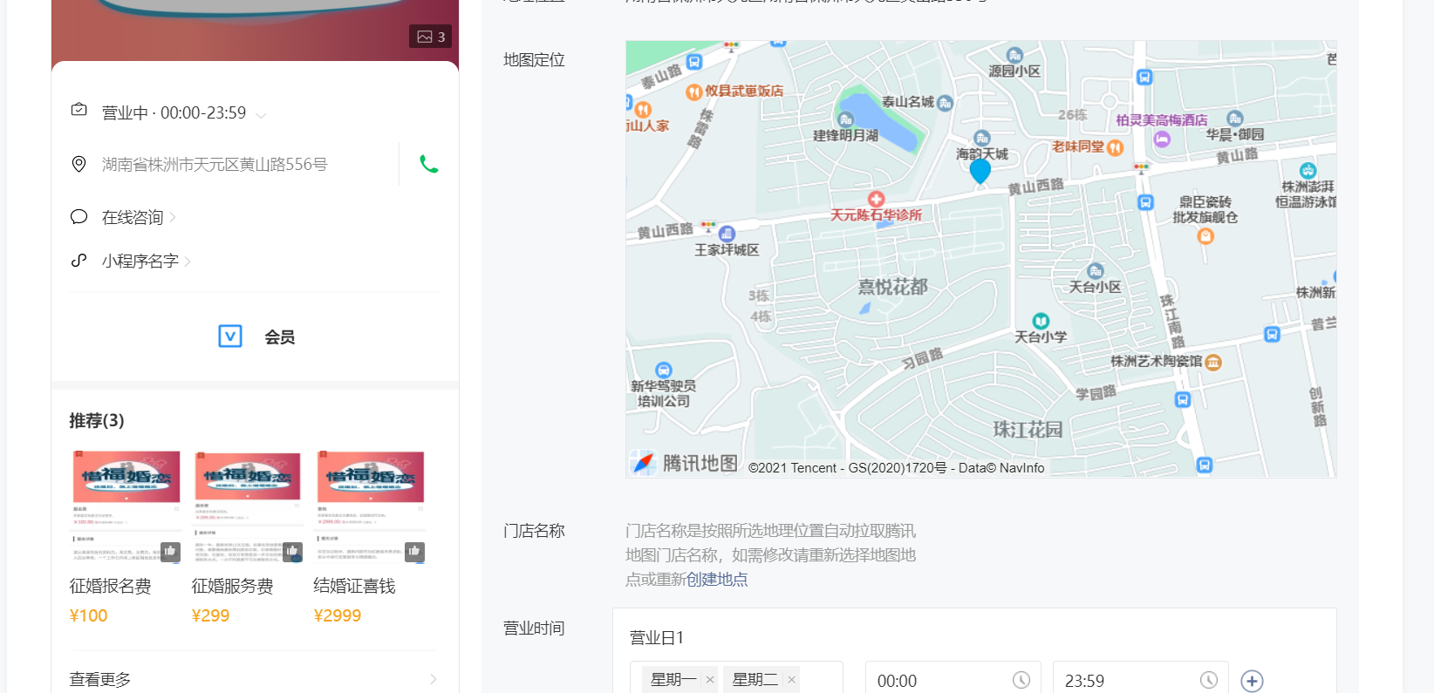Open the 结婚证喜钱 product thumbnail
The width and height of the screenshot is (1434, 693).
tap(370, 507)
